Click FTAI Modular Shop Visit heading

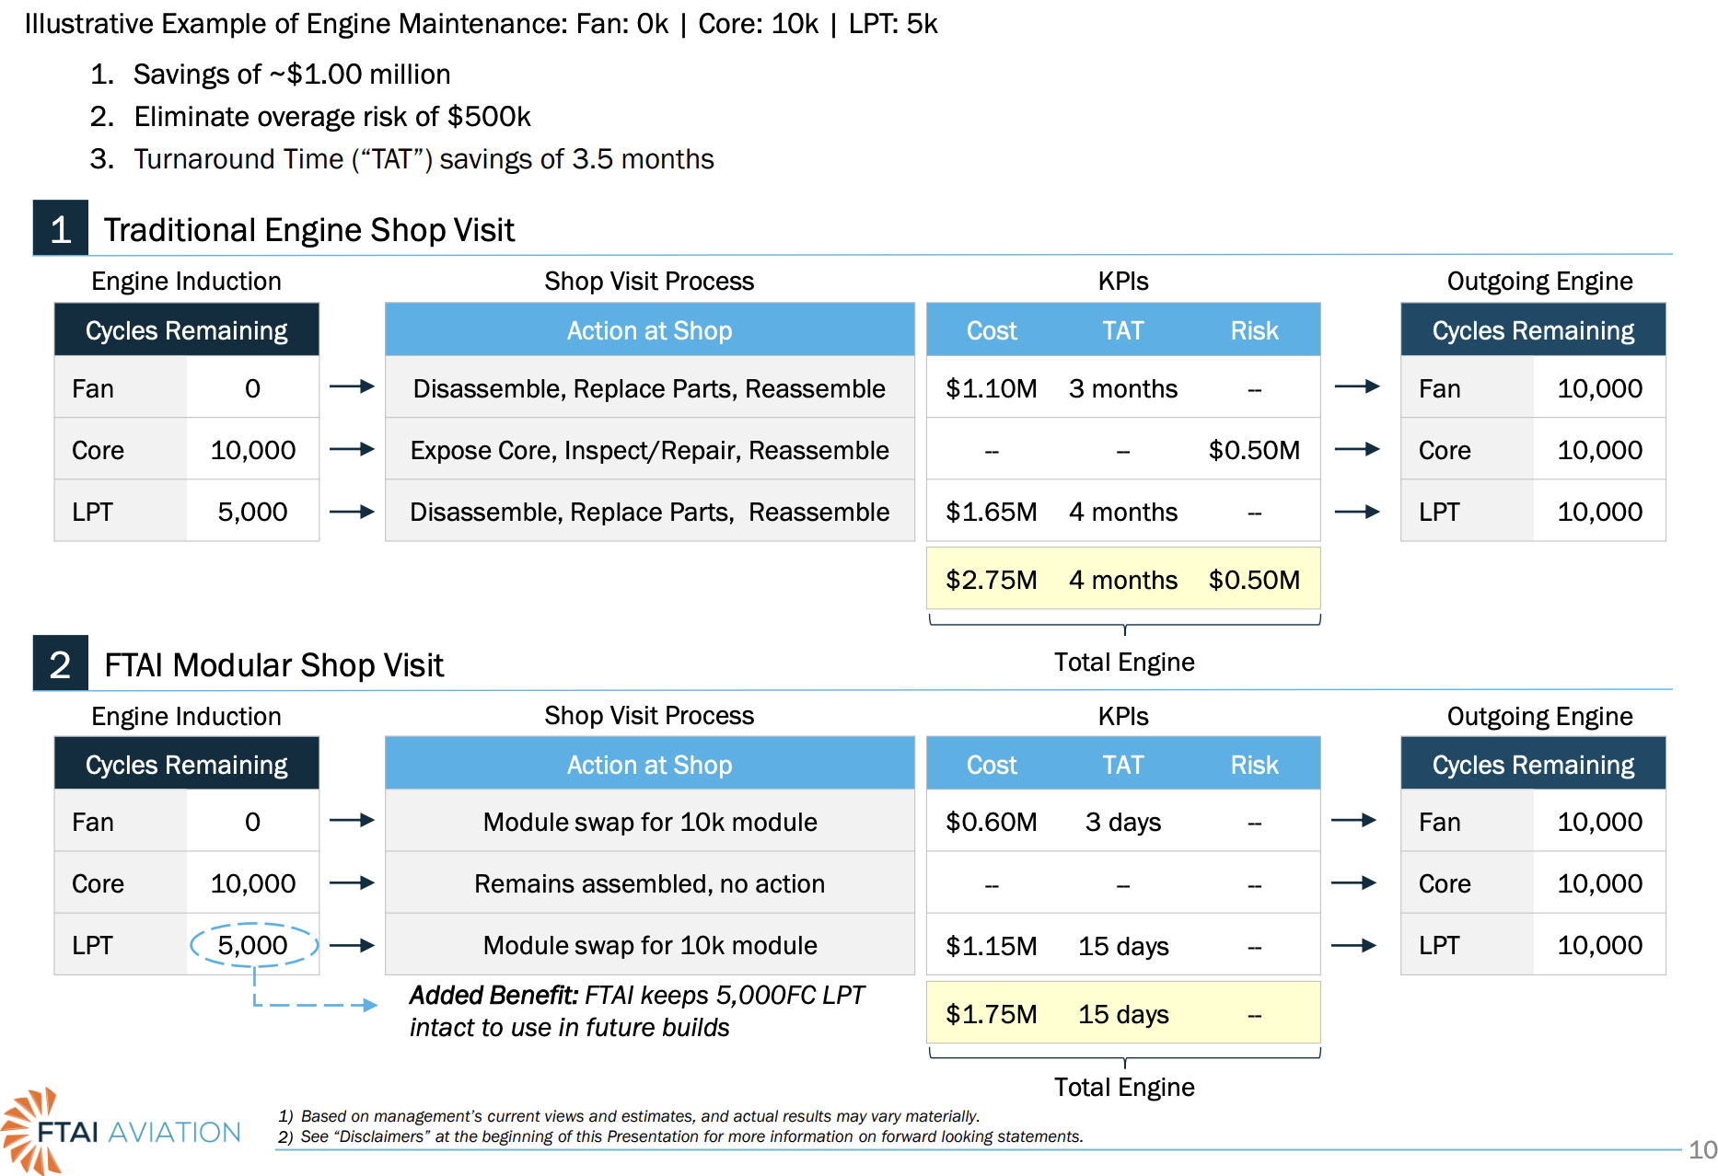(273, 664)
